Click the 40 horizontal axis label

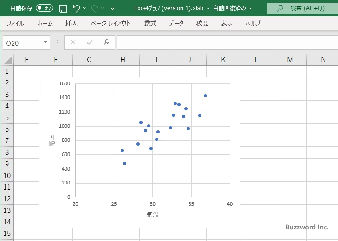pos(230,204)
